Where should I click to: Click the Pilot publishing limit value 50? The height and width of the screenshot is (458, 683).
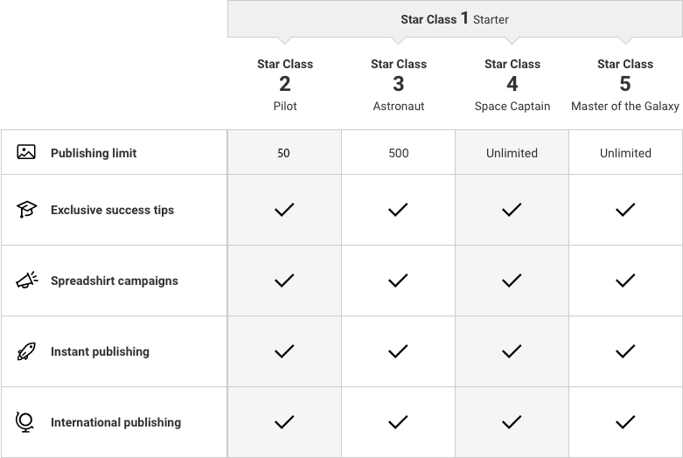[x=284, y=153]
